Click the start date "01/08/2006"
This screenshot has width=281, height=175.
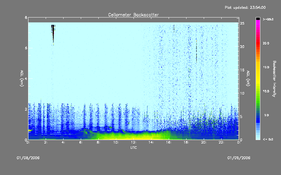click(x=28, y=158)
